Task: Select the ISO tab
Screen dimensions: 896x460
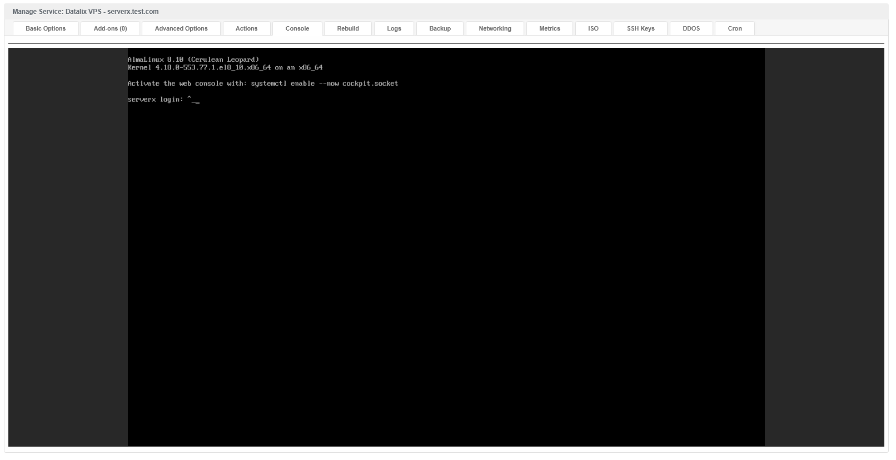Action: pos(593,28)
